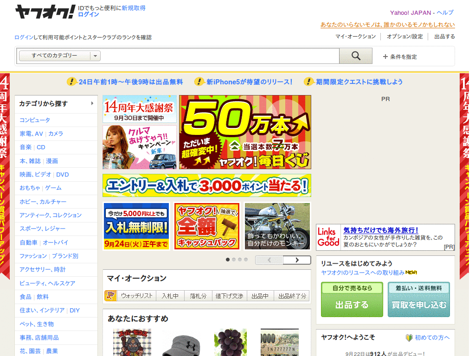Open the コンピュータ category

[x=35, y=120]
